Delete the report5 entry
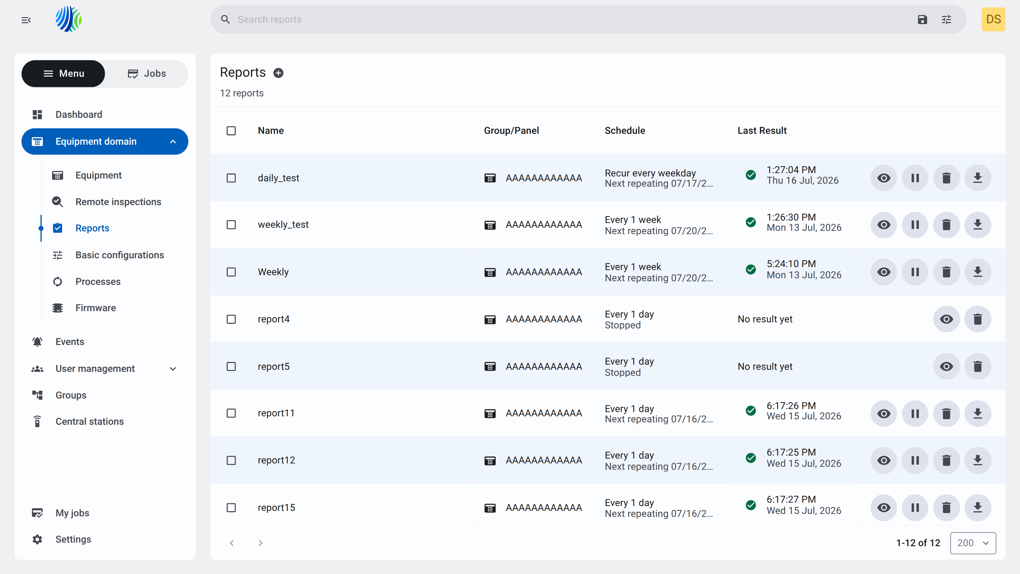Screen dimensions: 1020x574 [x=978, y=366]
